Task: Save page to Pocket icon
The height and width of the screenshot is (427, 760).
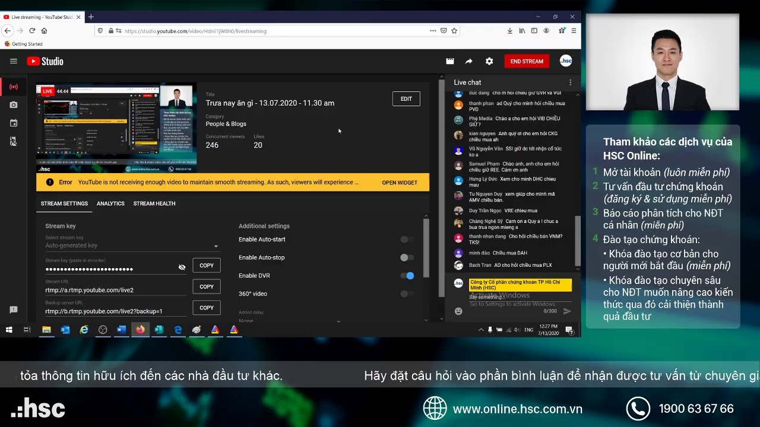Action: point(444,31)
